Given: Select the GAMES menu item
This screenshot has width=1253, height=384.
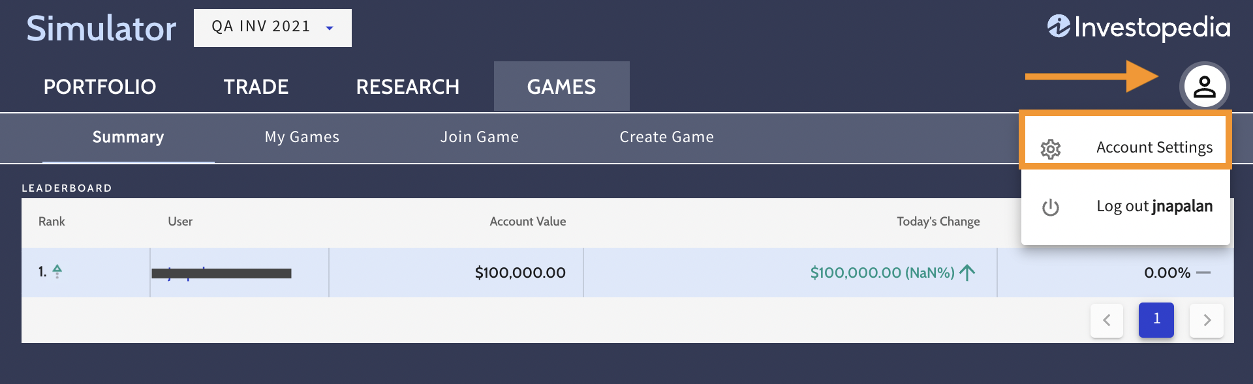Looking at the screenshot, I should [x=561, y=87].
